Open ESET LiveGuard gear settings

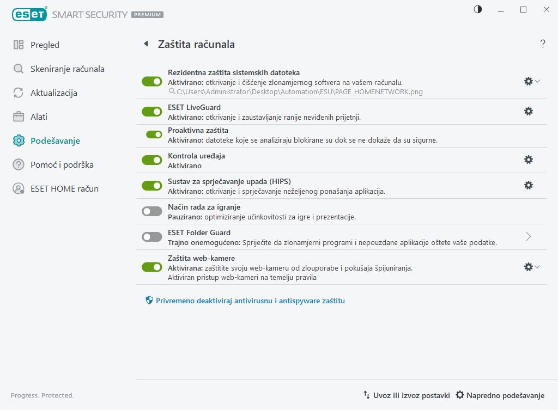528,111
